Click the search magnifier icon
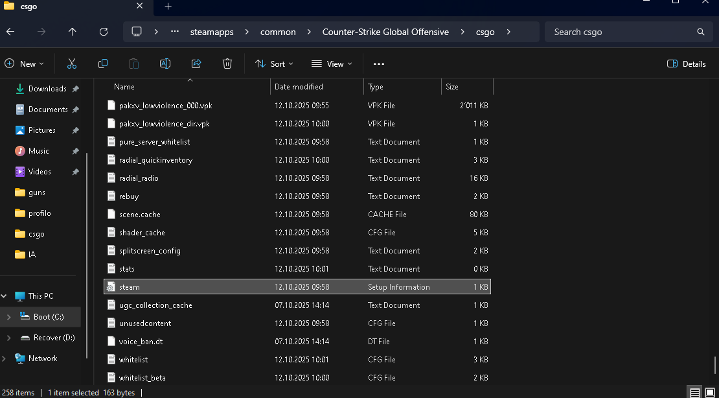 (x=700, y=32)
